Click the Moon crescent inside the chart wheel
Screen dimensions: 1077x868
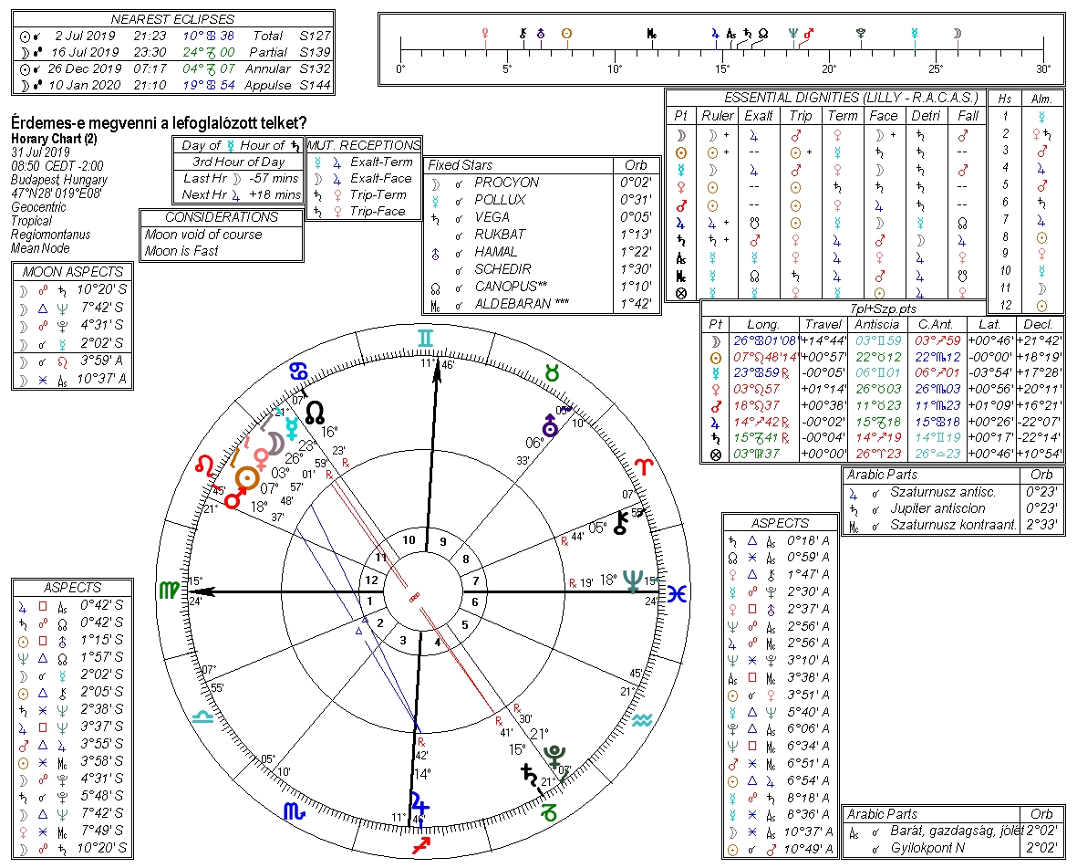[276, 444]
